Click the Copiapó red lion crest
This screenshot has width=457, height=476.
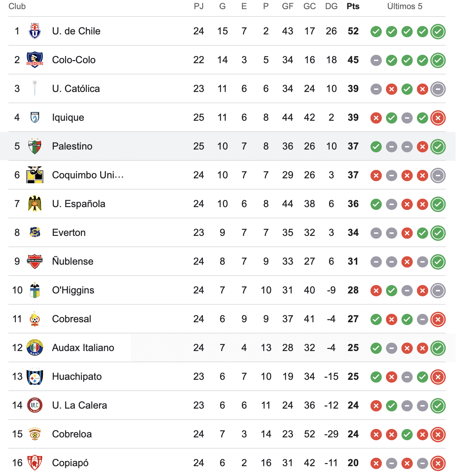pyautogui.click(x=34, y=463)
